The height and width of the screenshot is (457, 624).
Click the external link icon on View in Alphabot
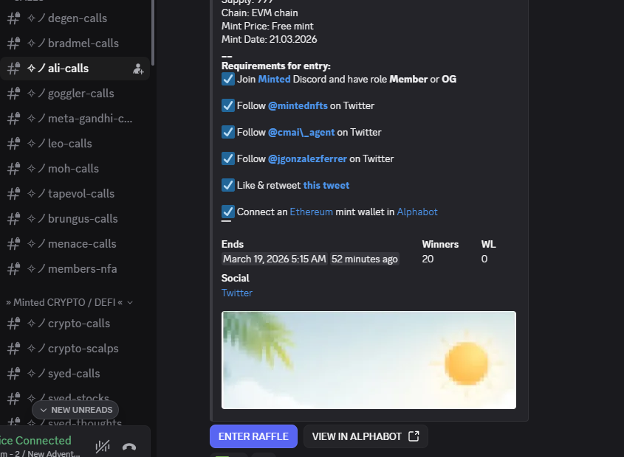tap(414, 436)
